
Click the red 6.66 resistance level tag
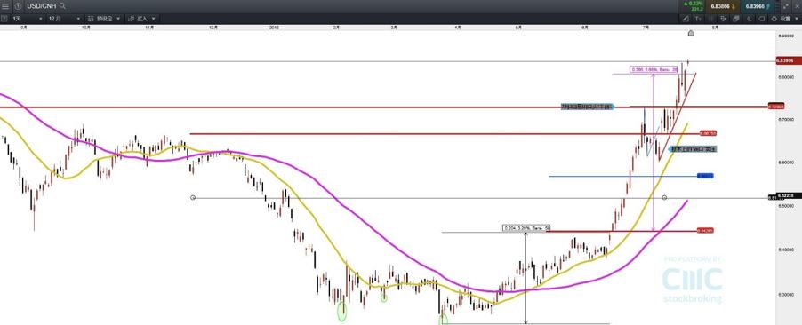[x=708, y=133]
